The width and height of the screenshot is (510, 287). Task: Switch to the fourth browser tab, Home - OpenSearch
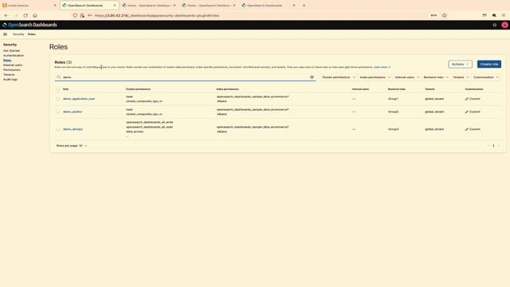click(x=209, y=6)
